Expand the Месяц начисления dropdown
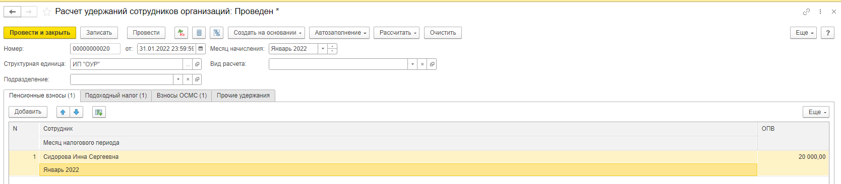Image resolution: width=841 pixels, height=184 pixels. 323,49
